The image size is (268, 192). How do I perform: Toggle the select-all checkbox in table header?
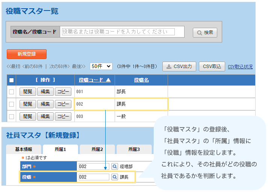pos(11,80)
